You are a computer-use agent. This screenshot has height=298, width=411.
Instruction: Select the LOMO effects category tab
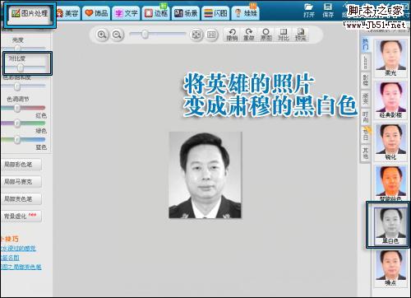click(366, 63)
